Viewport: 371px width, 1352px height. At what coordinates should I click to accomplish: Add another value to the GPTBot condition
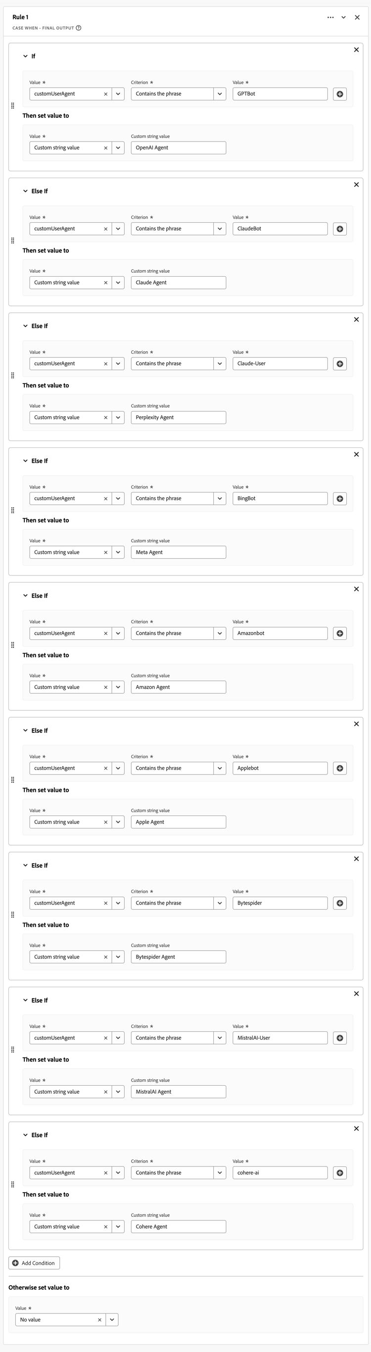pos(340,94)
